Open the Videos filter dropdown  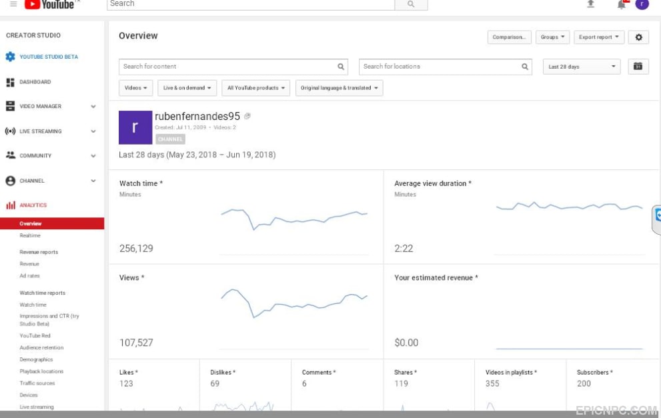pos(136,88)
